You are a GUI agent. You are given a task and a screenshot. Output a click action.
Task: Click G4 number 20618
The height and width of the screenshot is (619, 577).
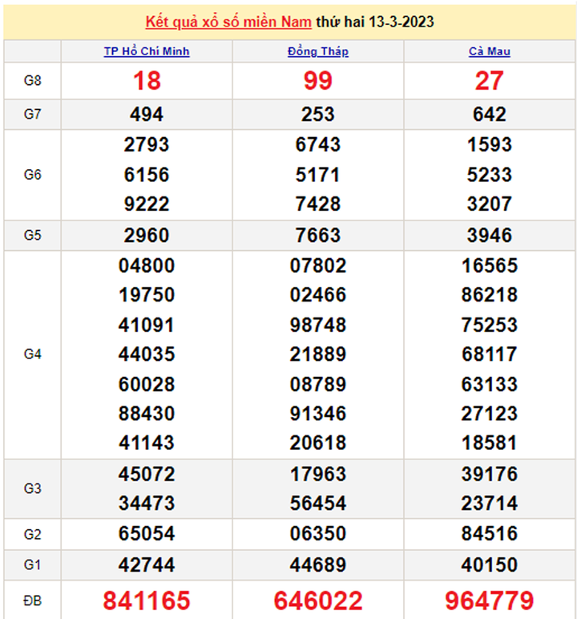click(318, 443)
